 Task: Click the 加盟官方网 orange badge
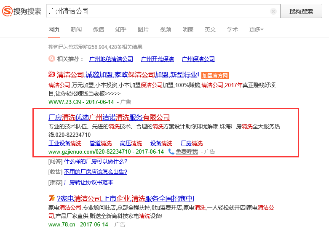(215, 75)
